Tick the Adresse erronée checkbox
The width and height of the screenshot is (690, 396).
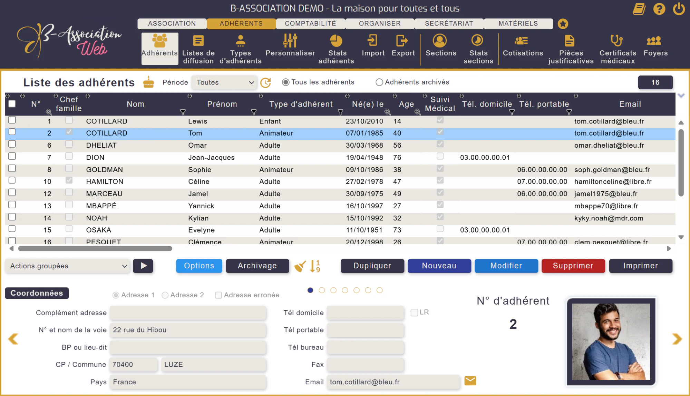coord(218,295)
